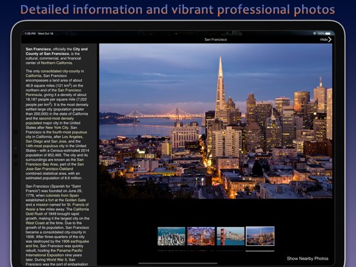This screenshot has height=267, width=356.
Task: Follow the consolidated city-county link
Action: pyautogui.click(x=62, y=71)
